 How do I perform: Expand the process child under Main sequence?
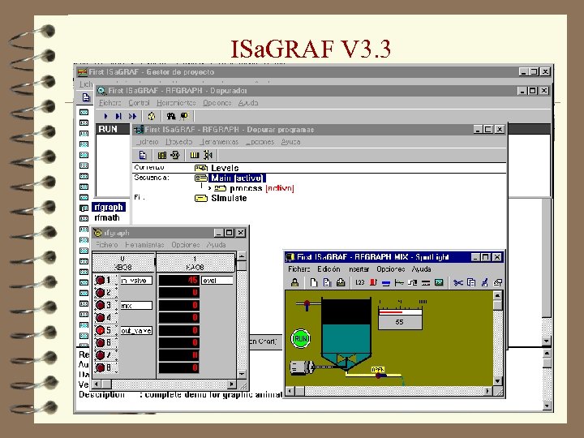(x=210, y=188)
